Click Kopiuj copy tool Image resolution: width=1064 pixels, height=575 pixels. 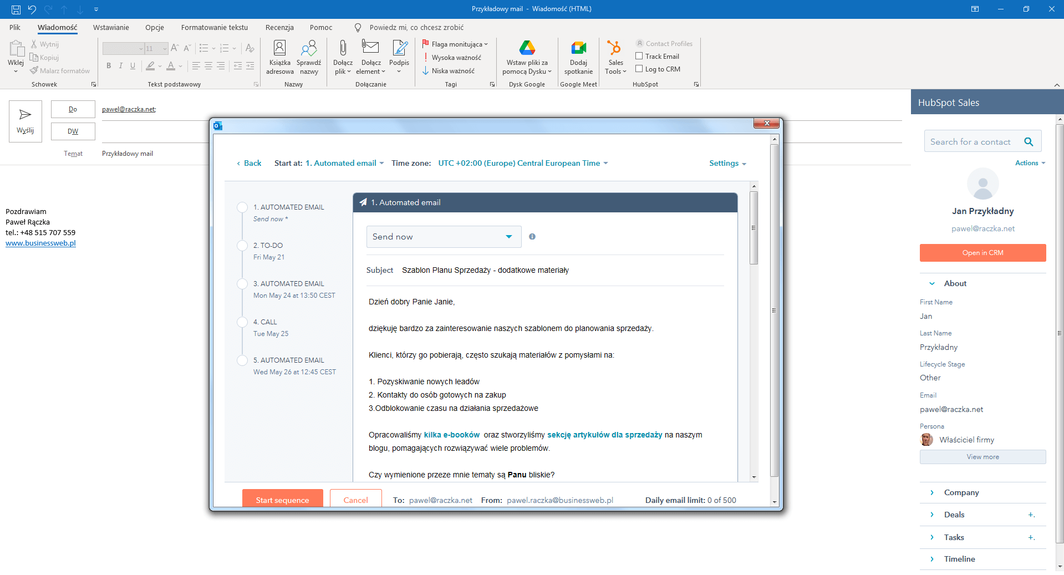[x=44, y=58]
